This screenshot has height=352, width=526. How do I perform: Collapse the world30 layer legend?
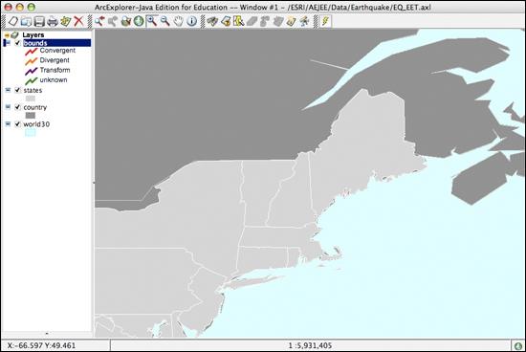click(8, 124)
